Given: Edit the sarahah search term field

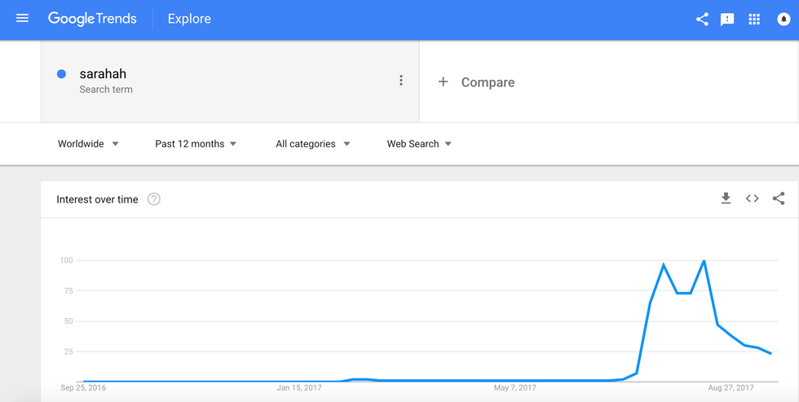Looking at the screenshot, I should click(103, 74).
